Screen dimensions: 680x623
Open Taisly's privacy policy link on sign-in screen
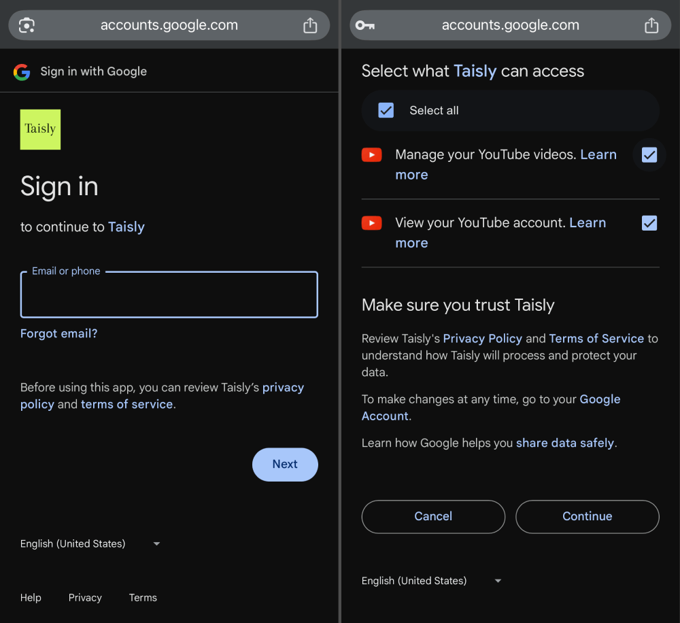pyautogui.click(x=283, y=388)
